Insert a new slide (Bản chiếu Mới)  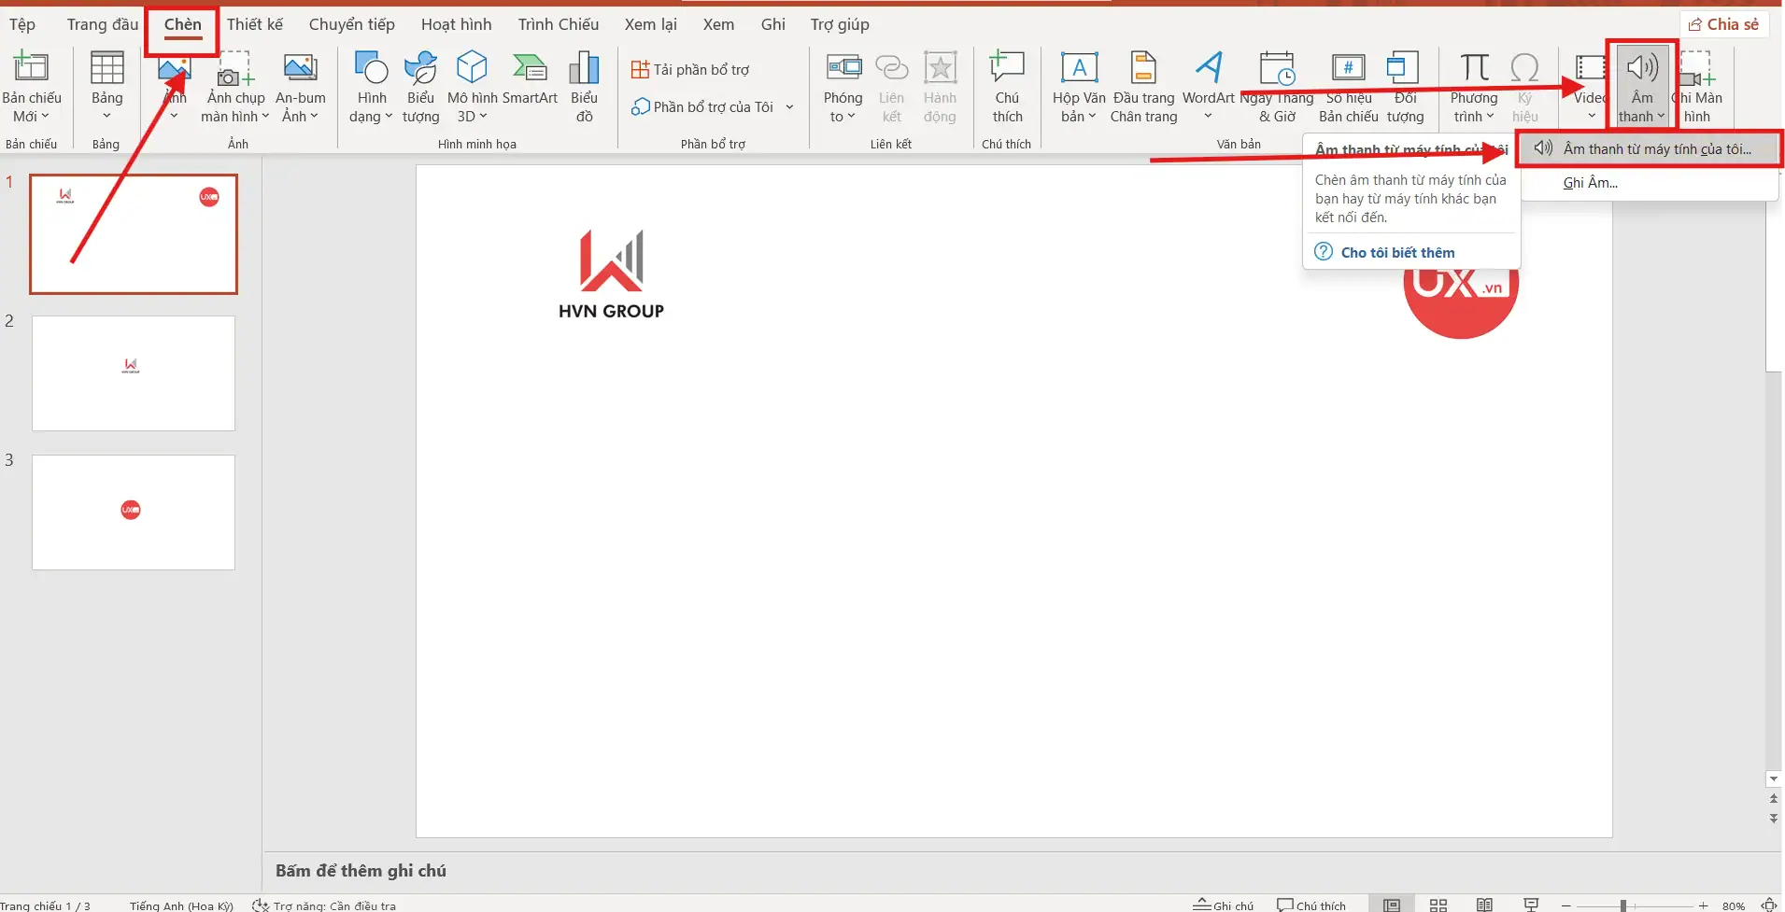coord(31,88)
